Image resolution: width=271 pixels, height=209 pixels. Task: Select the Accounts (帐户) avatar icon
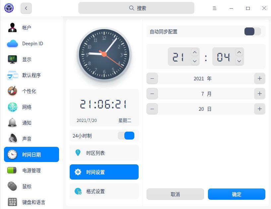(12, 27)
